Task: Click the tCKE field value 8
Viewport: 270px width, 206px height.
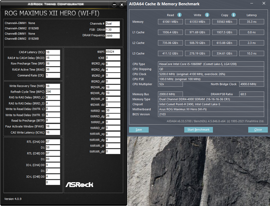Action: 113,58
